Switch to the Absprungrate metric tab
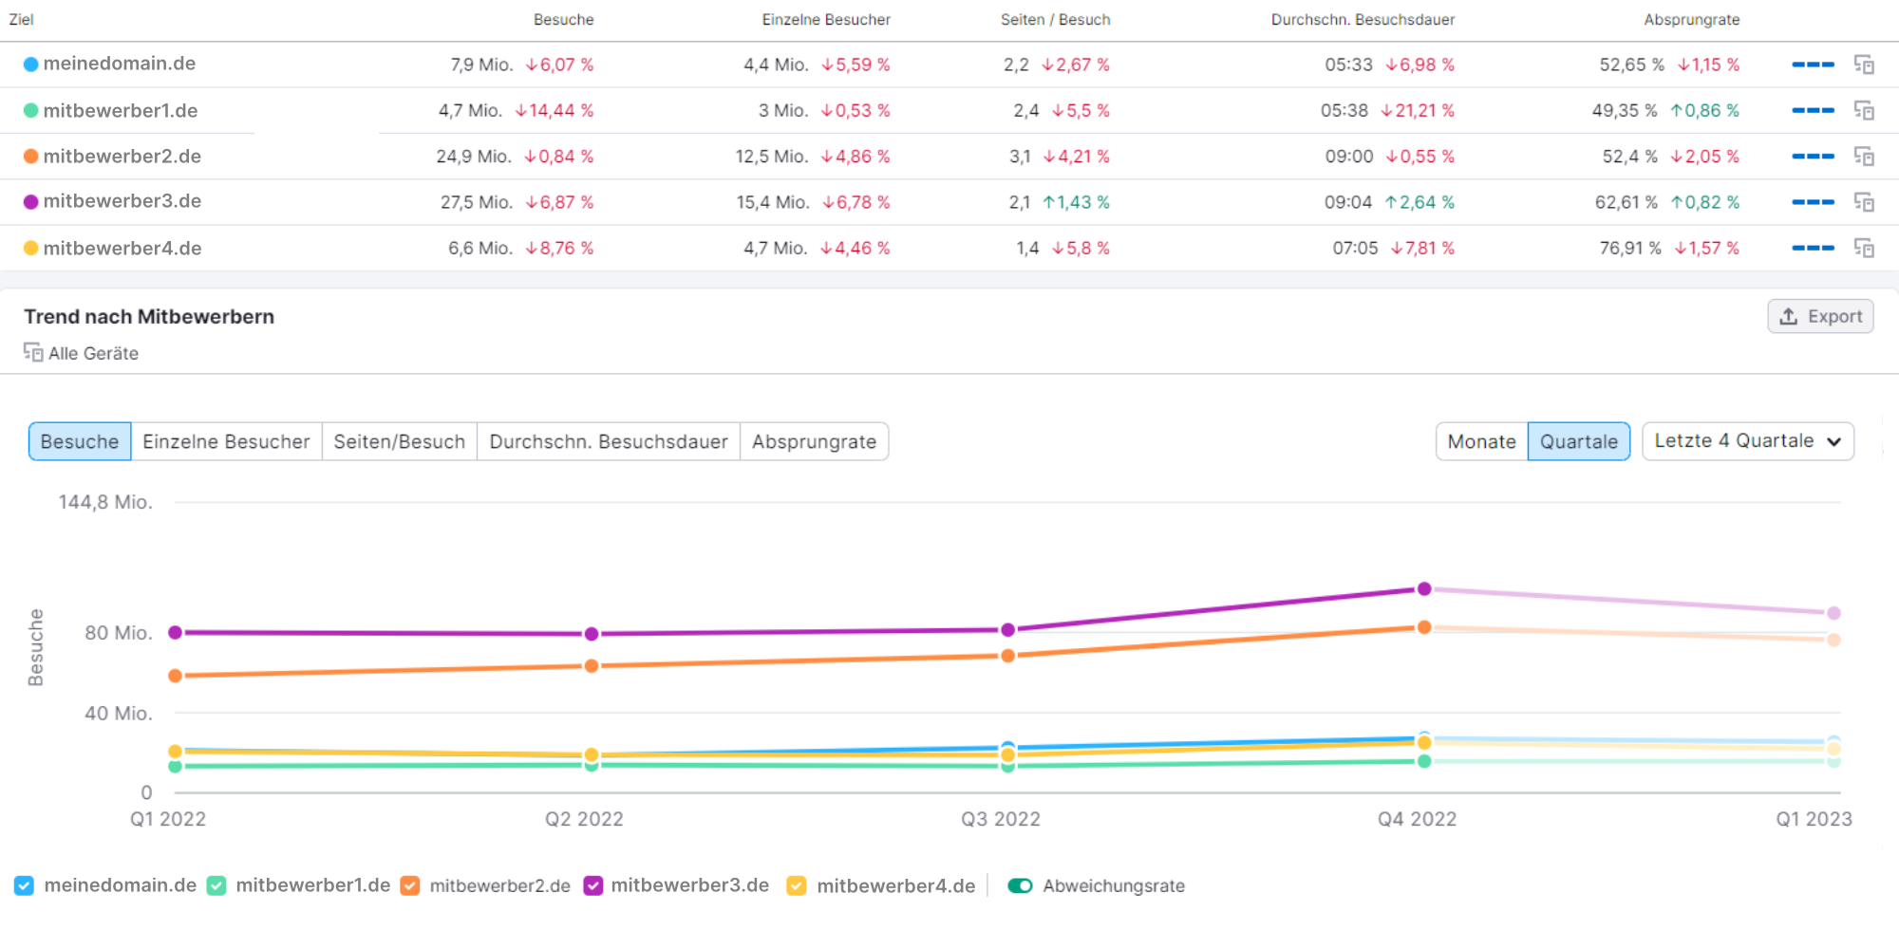The width and height of the screenshot is (1899, 930). (814, 441)
